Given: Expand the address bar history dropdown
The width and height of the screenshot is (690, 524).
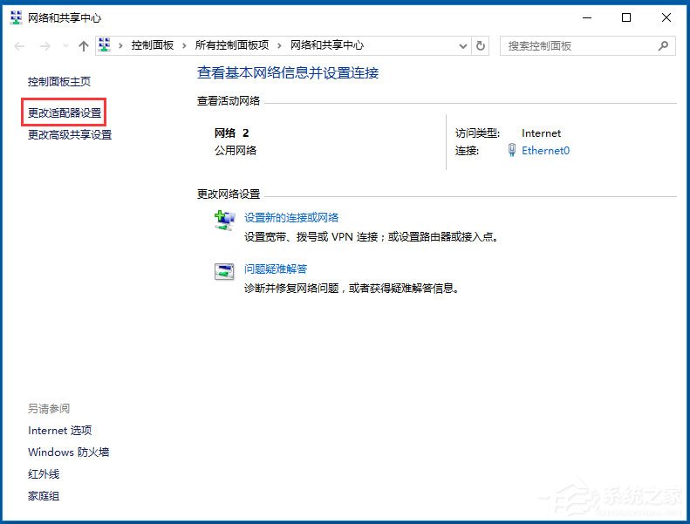Looking at the screenshot, I should tap(462, 45).
